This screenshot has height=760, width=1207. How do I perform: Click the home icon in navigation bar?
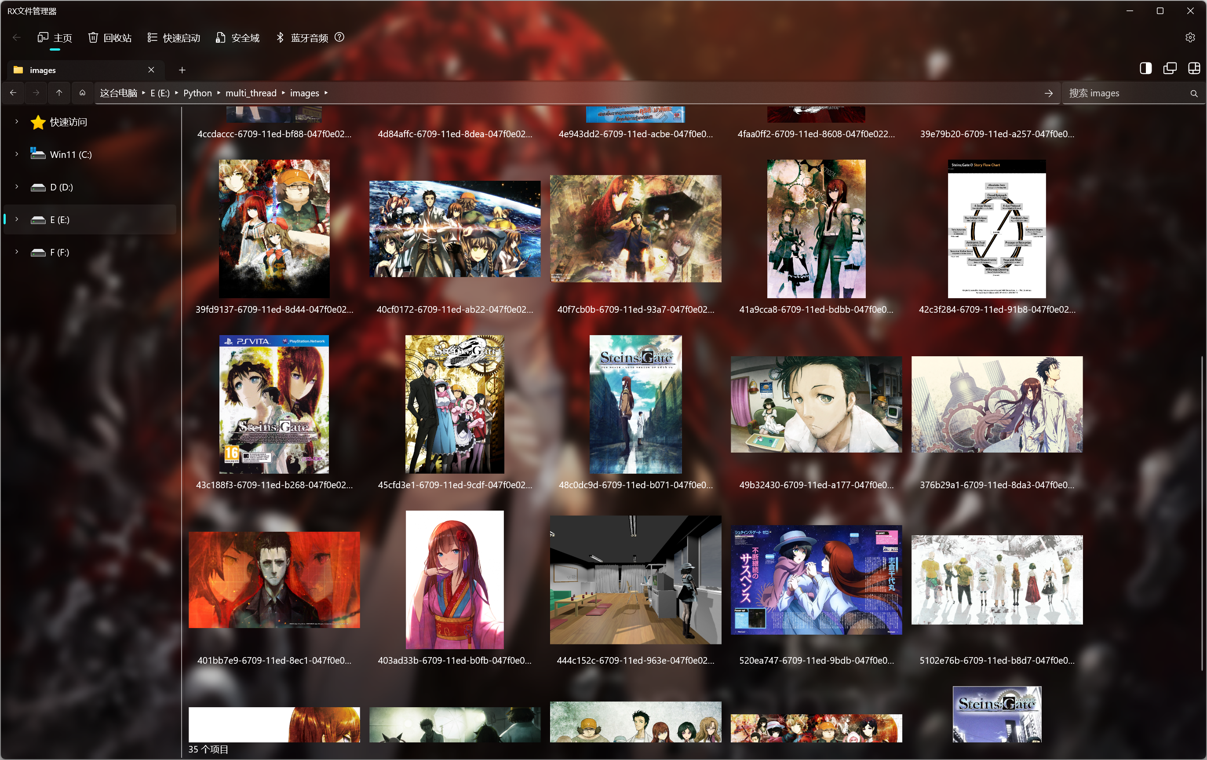click(x=82, y=93)
